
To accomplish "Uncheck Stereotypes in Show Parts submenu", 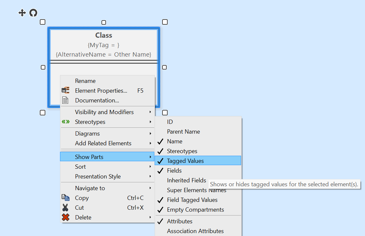I will [x=198, y=151].
